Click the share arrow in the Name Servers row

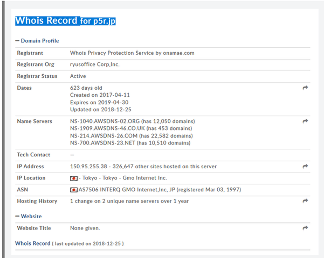coord(305,121)
